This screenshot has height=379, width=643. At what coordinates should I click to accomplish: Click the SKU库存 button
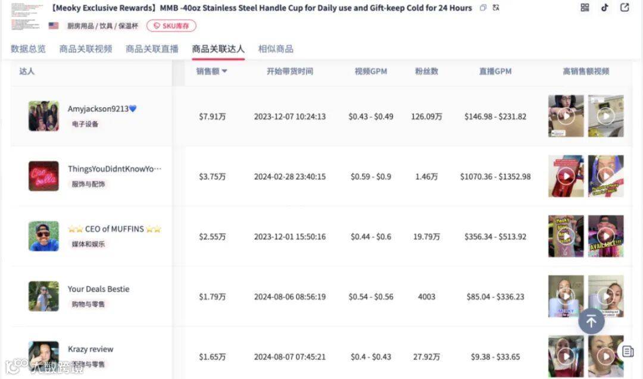point(171,26)
